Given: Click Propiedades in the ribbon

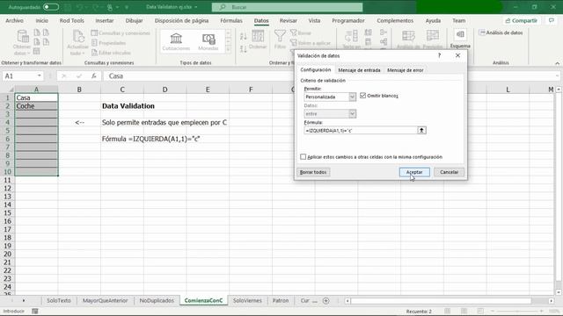Looking at the screenshot, I should 109,43.
